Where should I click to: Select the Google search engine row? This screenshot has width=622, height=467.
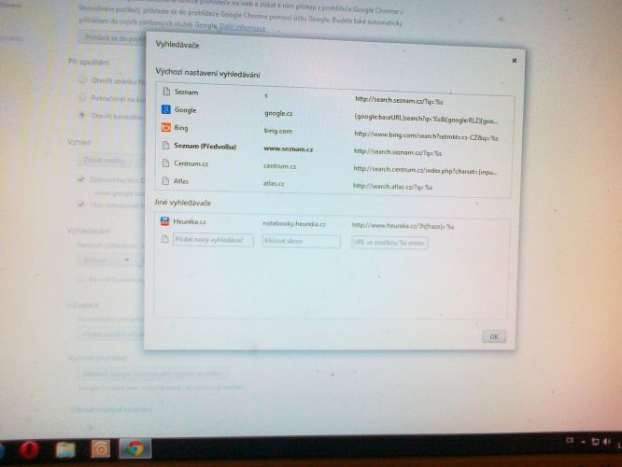pos(334,114)
